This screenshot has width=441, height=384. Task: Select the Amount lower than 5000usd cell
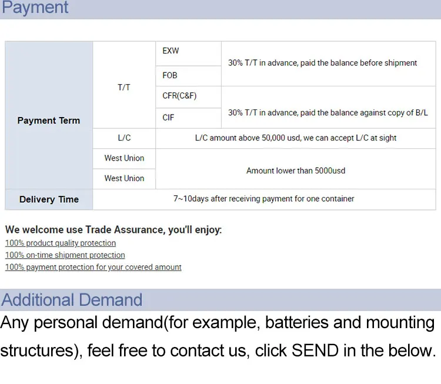coord(295,171)
